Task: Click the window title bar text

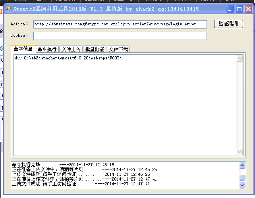Action: (106, 9)
